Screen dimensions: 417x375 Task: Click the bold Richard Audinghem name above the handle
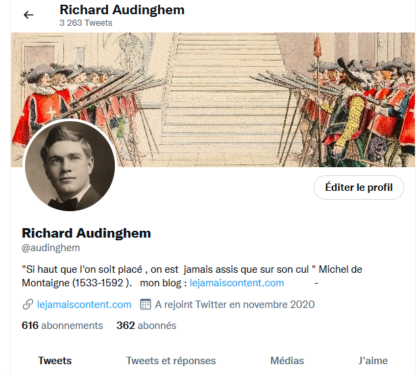[x=87, y=233]
